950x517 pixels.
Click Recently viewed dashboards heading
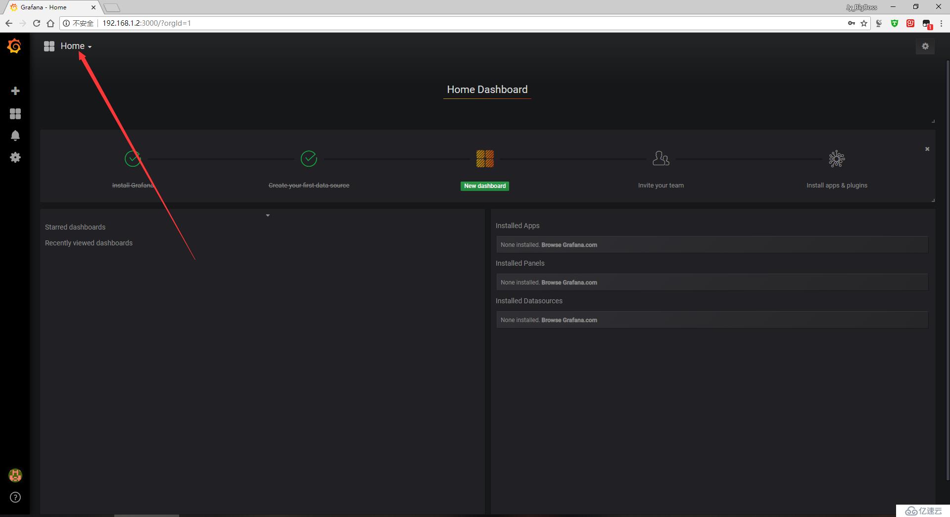89,243
